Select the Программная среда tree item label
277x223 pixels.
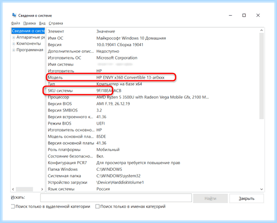[30, 50]
